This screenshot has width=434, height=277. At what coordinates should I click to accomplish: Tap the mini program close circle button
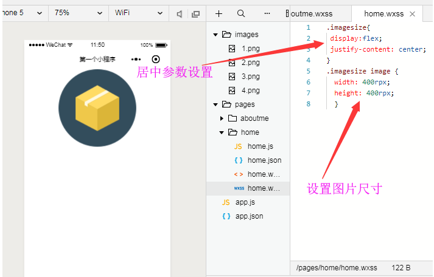156,59
